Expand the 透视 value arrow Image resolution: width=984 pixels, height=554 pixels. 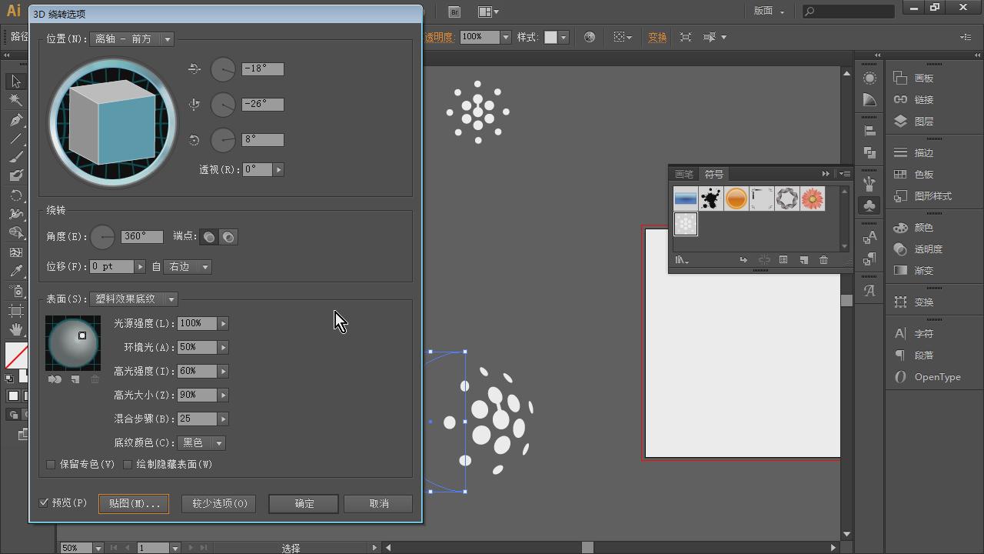[278, 169]
